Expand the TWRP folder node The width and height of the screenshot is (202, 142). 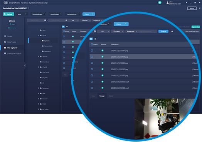38,104
